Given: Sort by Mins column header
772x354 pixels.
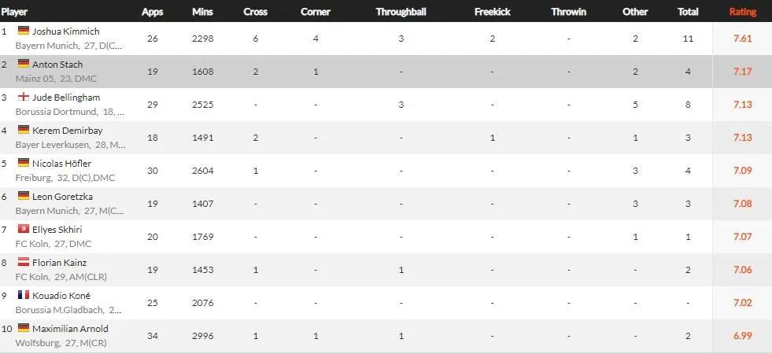Looking at the screenshot, I should (202, 12).
